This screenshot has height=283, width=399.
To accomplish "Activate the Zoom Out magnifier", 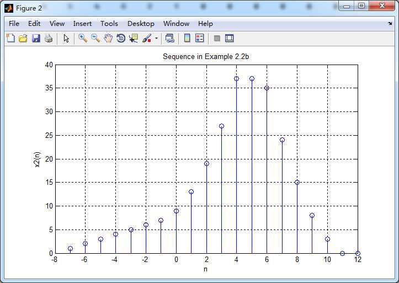I will (x=95, y=39).
